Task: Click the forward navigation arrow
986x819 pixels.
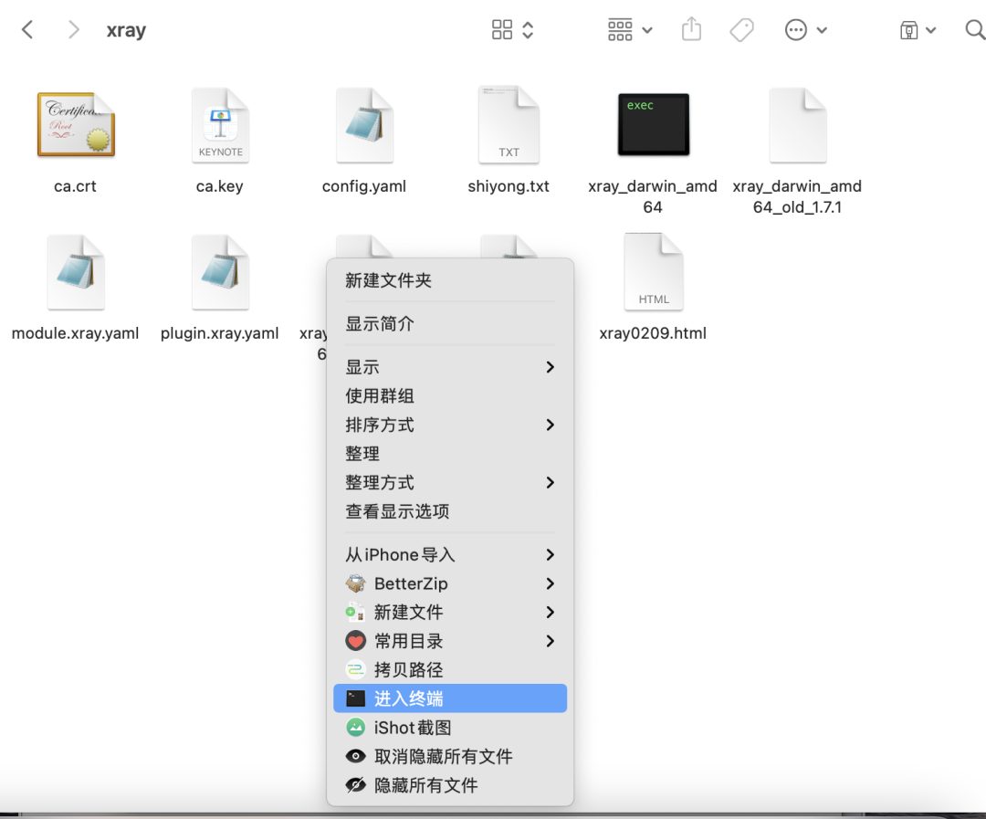Action: coord(73,29)
